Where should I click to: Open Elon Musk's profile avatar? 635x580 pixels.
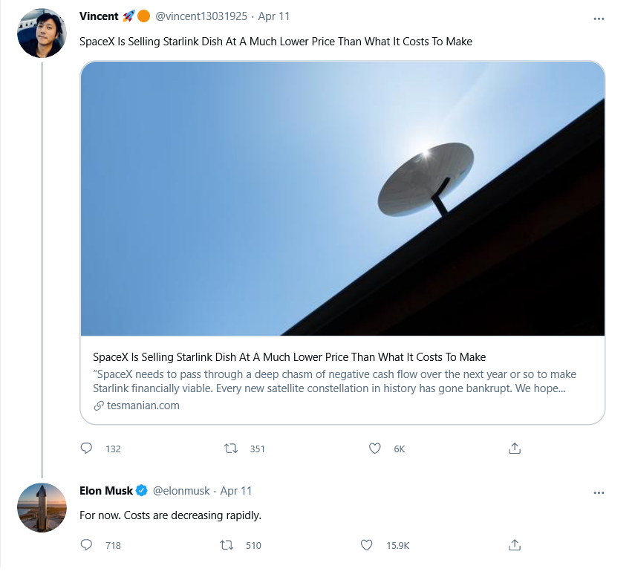pyautogui.click(x=42, y=507)
